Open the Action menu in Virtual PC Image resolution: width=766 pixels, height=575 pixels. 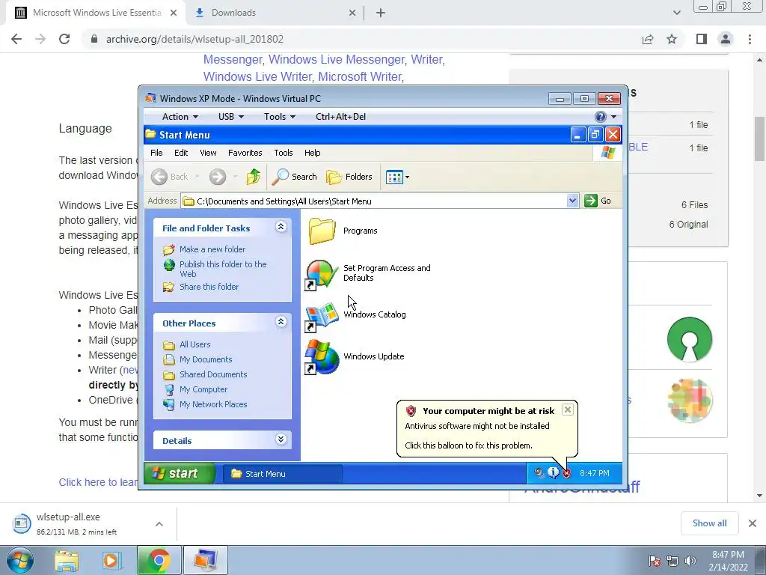pyautogui.click(x=180, y=116)
